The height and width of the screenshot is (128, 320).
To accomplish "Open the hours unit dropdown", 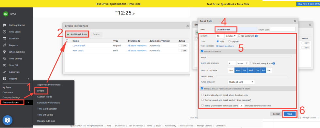I will coord(243,64).
